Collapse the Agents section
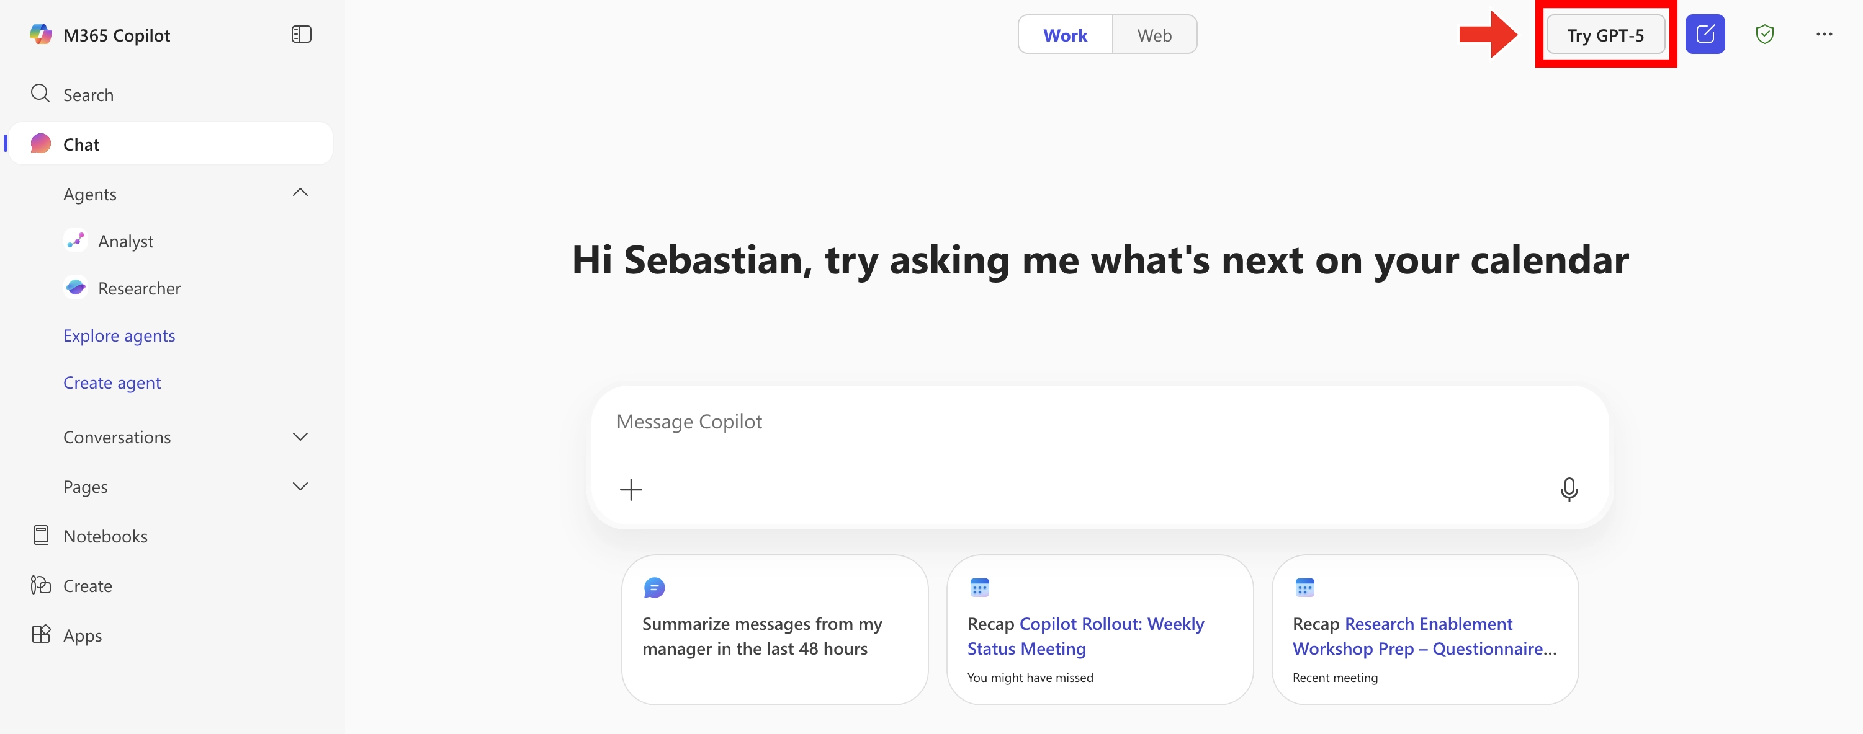 300,193
